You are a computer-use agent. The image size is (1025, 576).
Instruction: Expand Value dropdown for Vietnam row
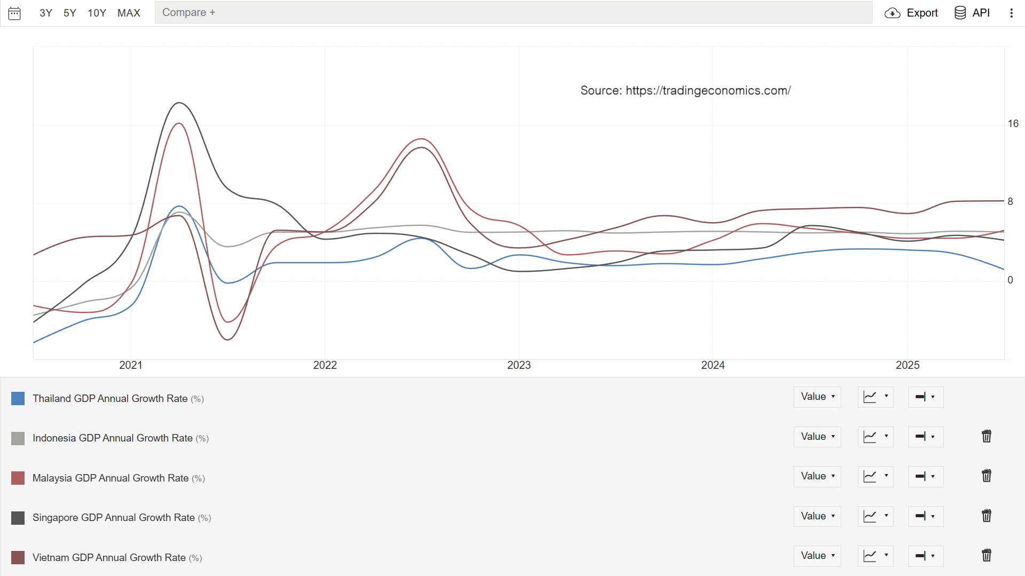tap(817, 556)
